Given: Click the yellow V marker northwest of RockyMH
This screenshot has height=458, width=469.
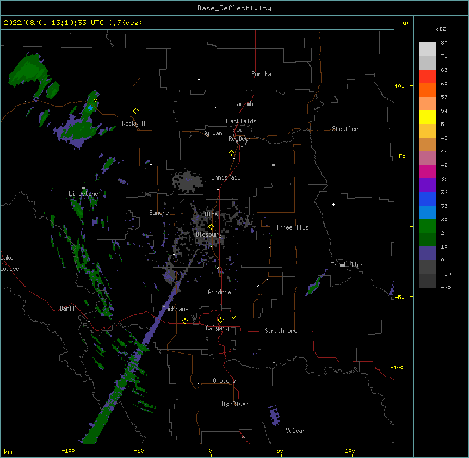Looking at the screenshot, I should point(95,100).
